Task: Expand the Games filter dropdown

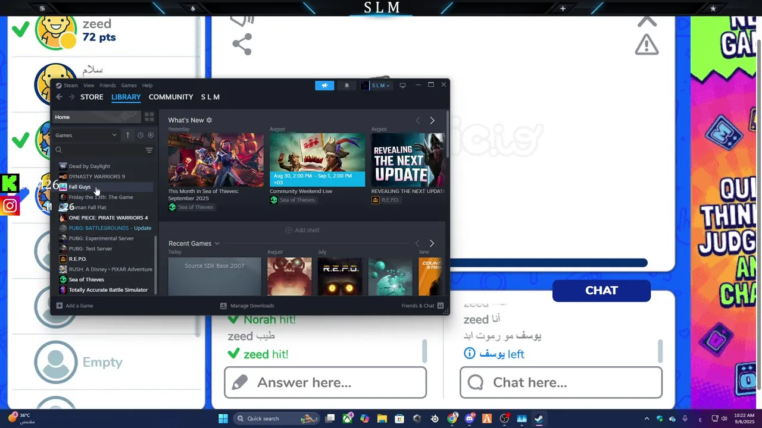Action: click(86, 135)
